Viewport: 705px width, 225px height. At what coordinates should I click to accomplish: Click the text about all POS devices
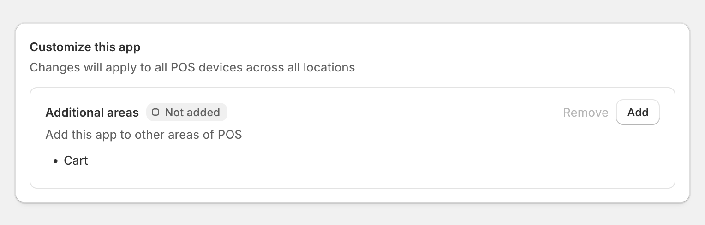(192, 67)
